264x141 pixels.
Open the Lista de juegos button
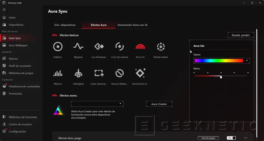208,138
